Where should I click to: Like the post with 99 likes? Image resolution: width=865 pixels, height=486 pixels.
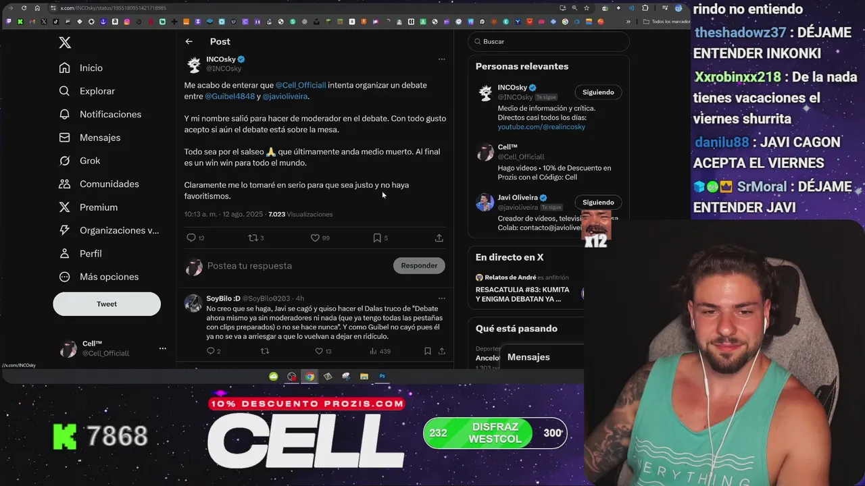(x=315, y=238)
